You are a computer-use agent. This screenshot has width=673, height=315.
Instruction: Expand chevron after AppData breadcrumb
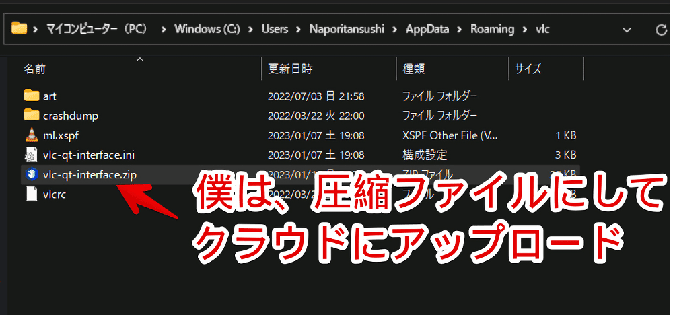point(460,29)
